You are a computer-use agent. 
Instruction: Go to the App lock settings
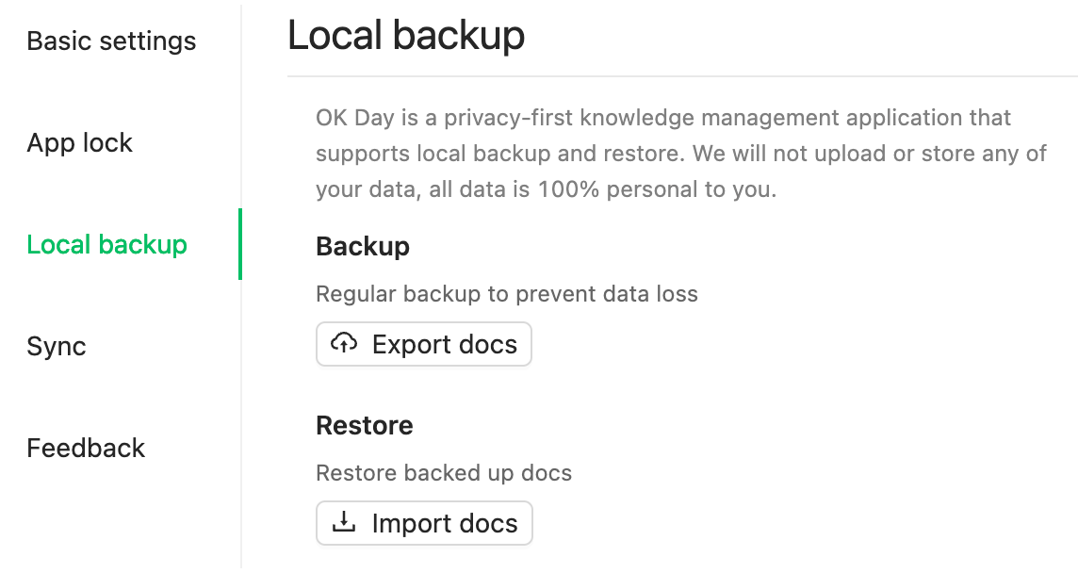click(x=79, y=143)
